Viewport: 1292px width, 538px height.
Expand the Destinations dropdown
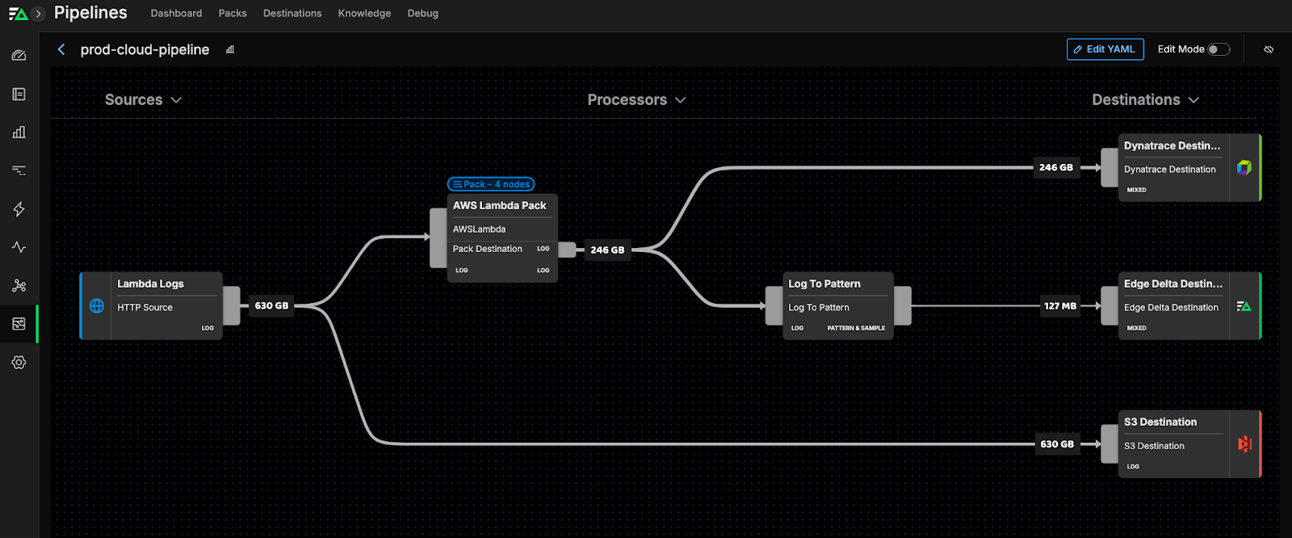1145,100
